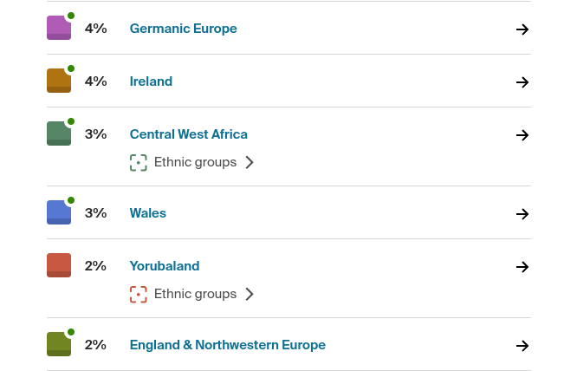Click red Ethnic groups target icon

pos(139,295)
